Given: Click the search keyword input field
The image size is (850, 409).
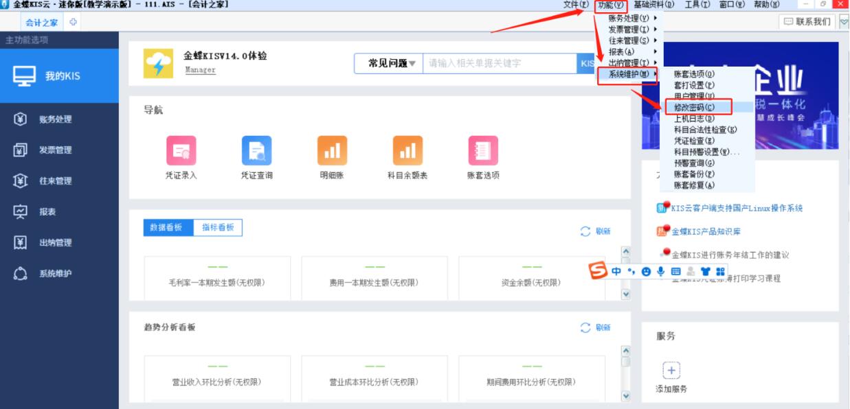Looking at the screenshot, I should (500, 63).
